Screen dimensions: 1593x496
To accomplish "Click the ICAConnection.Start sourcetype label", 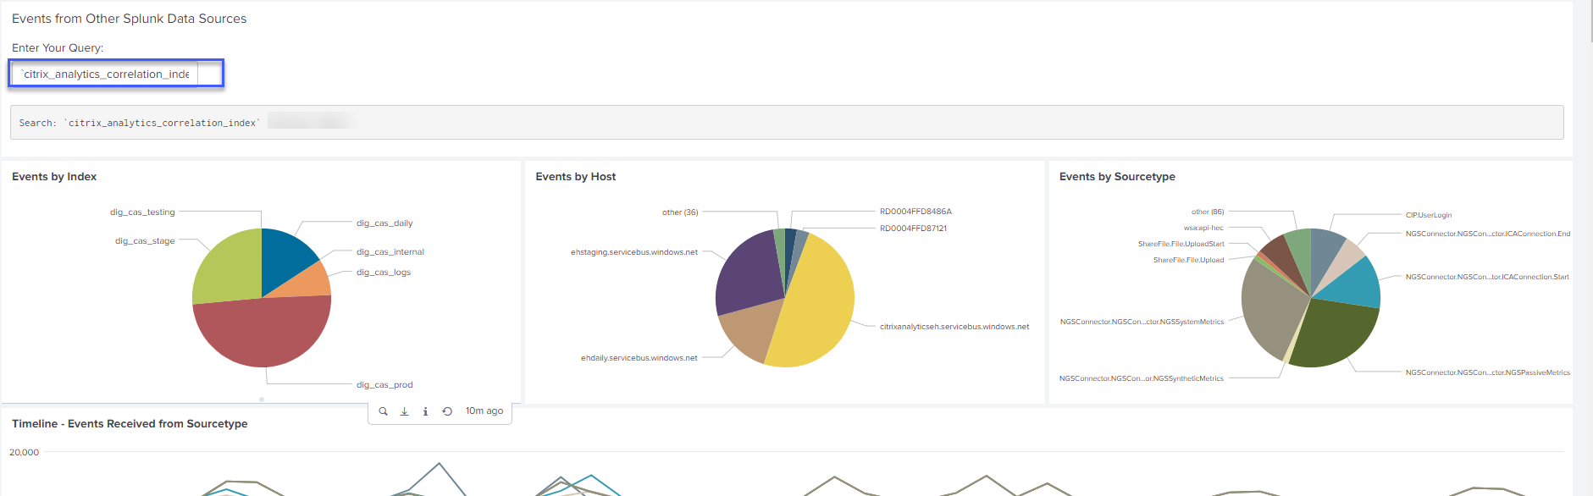I will [1487, 277].
